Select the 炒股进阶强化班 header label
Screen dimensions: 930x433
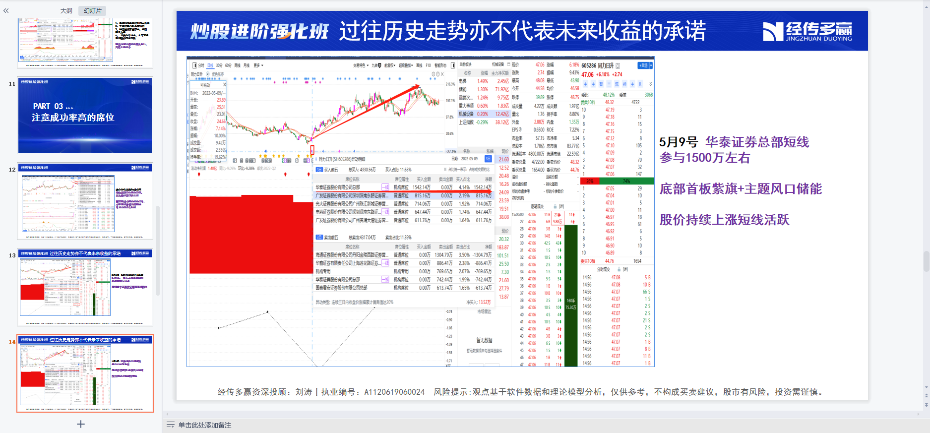(x=259, y=32)
